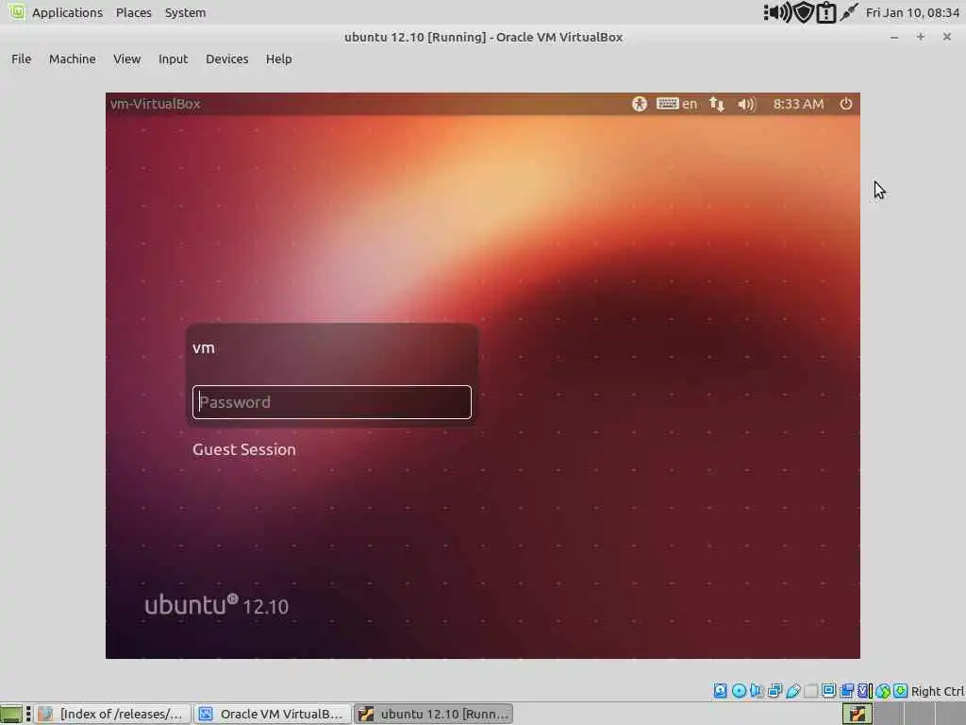Switch to Index of /releases taskbar window

point(113,714)
